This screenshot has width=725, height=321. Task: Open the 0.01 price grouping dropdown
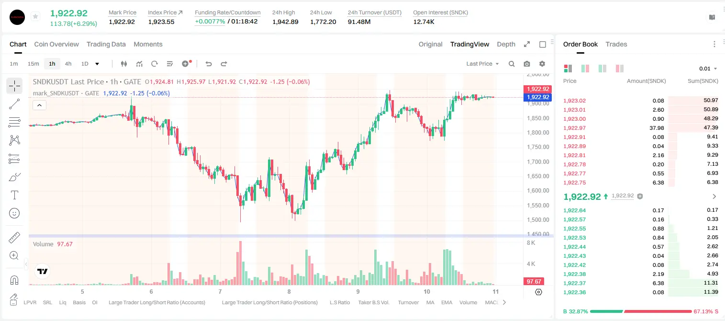(x=708, y=69)
